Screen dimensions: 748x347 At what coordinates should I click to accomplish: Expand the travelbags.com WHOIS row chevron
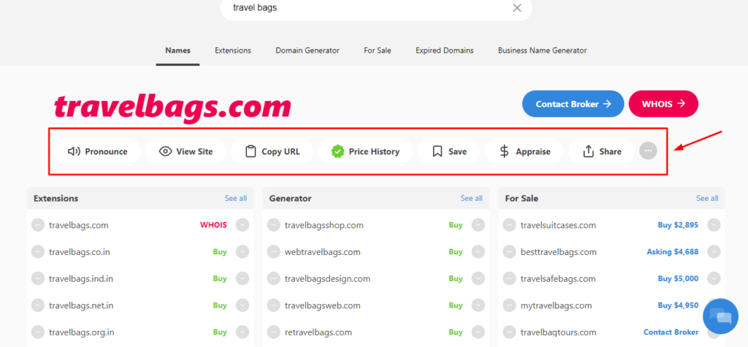[243, 225]
